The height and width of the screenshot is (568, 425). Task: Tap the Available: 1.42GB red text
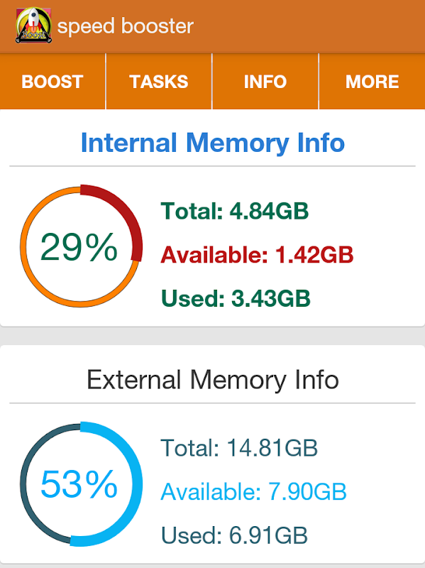coord(257,255)
